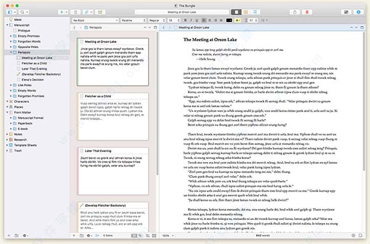The height and width of the screenshot is (244, 370).
Task: Select the Later That Evening index card
Action: tap(113, 171)
